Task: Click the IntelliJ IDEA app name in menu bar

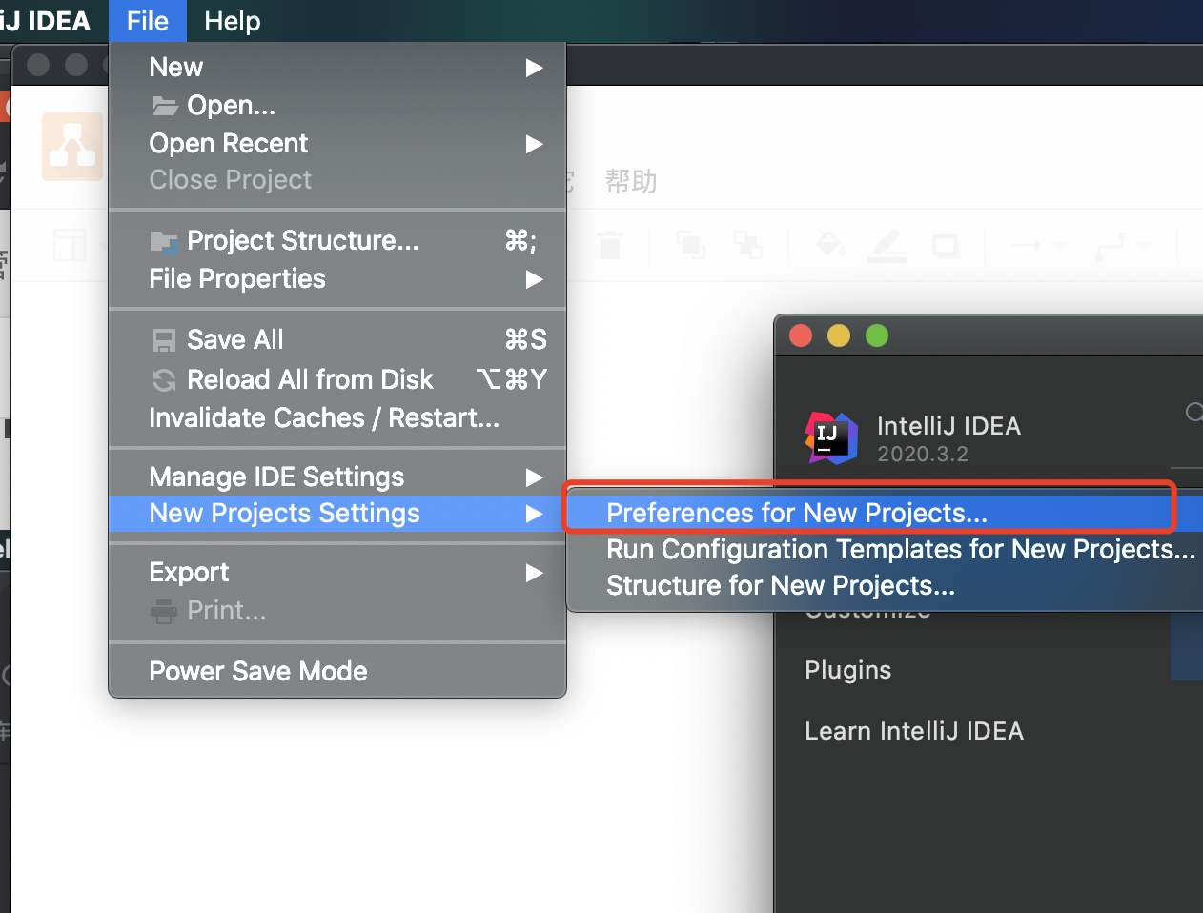Action: [x=46, y=21]
